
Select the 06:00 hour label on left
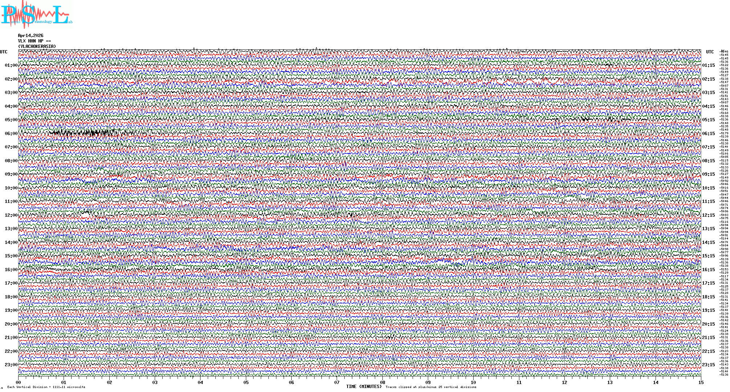click(x=11, y=134)
